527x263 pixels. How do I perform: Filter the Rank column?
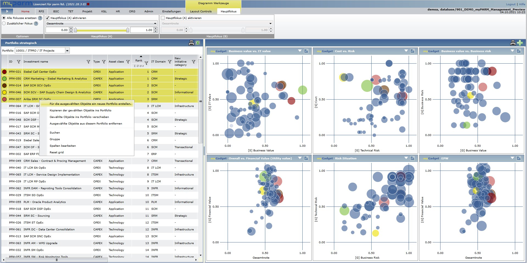[146, 63]
